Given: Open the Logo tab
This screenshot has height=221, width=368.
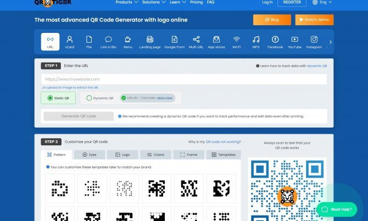Looking at the screenshot, I should click(x=122, y=155).
